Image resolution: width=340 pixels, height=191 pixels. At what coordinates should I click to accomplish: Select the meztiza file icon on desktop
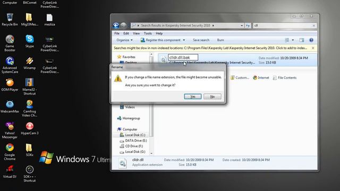tap(49, 20)
